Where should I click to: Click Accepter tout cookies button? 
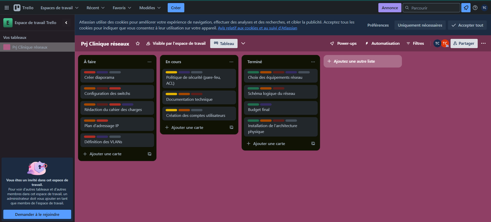point(467,25)
